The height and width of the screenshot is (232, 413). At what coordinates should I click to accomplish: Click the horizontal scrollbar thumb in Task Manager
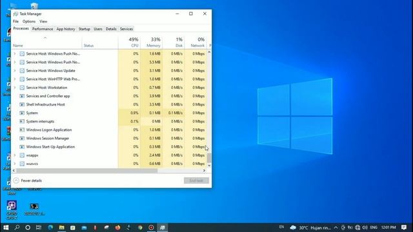(x=87, y=171)
